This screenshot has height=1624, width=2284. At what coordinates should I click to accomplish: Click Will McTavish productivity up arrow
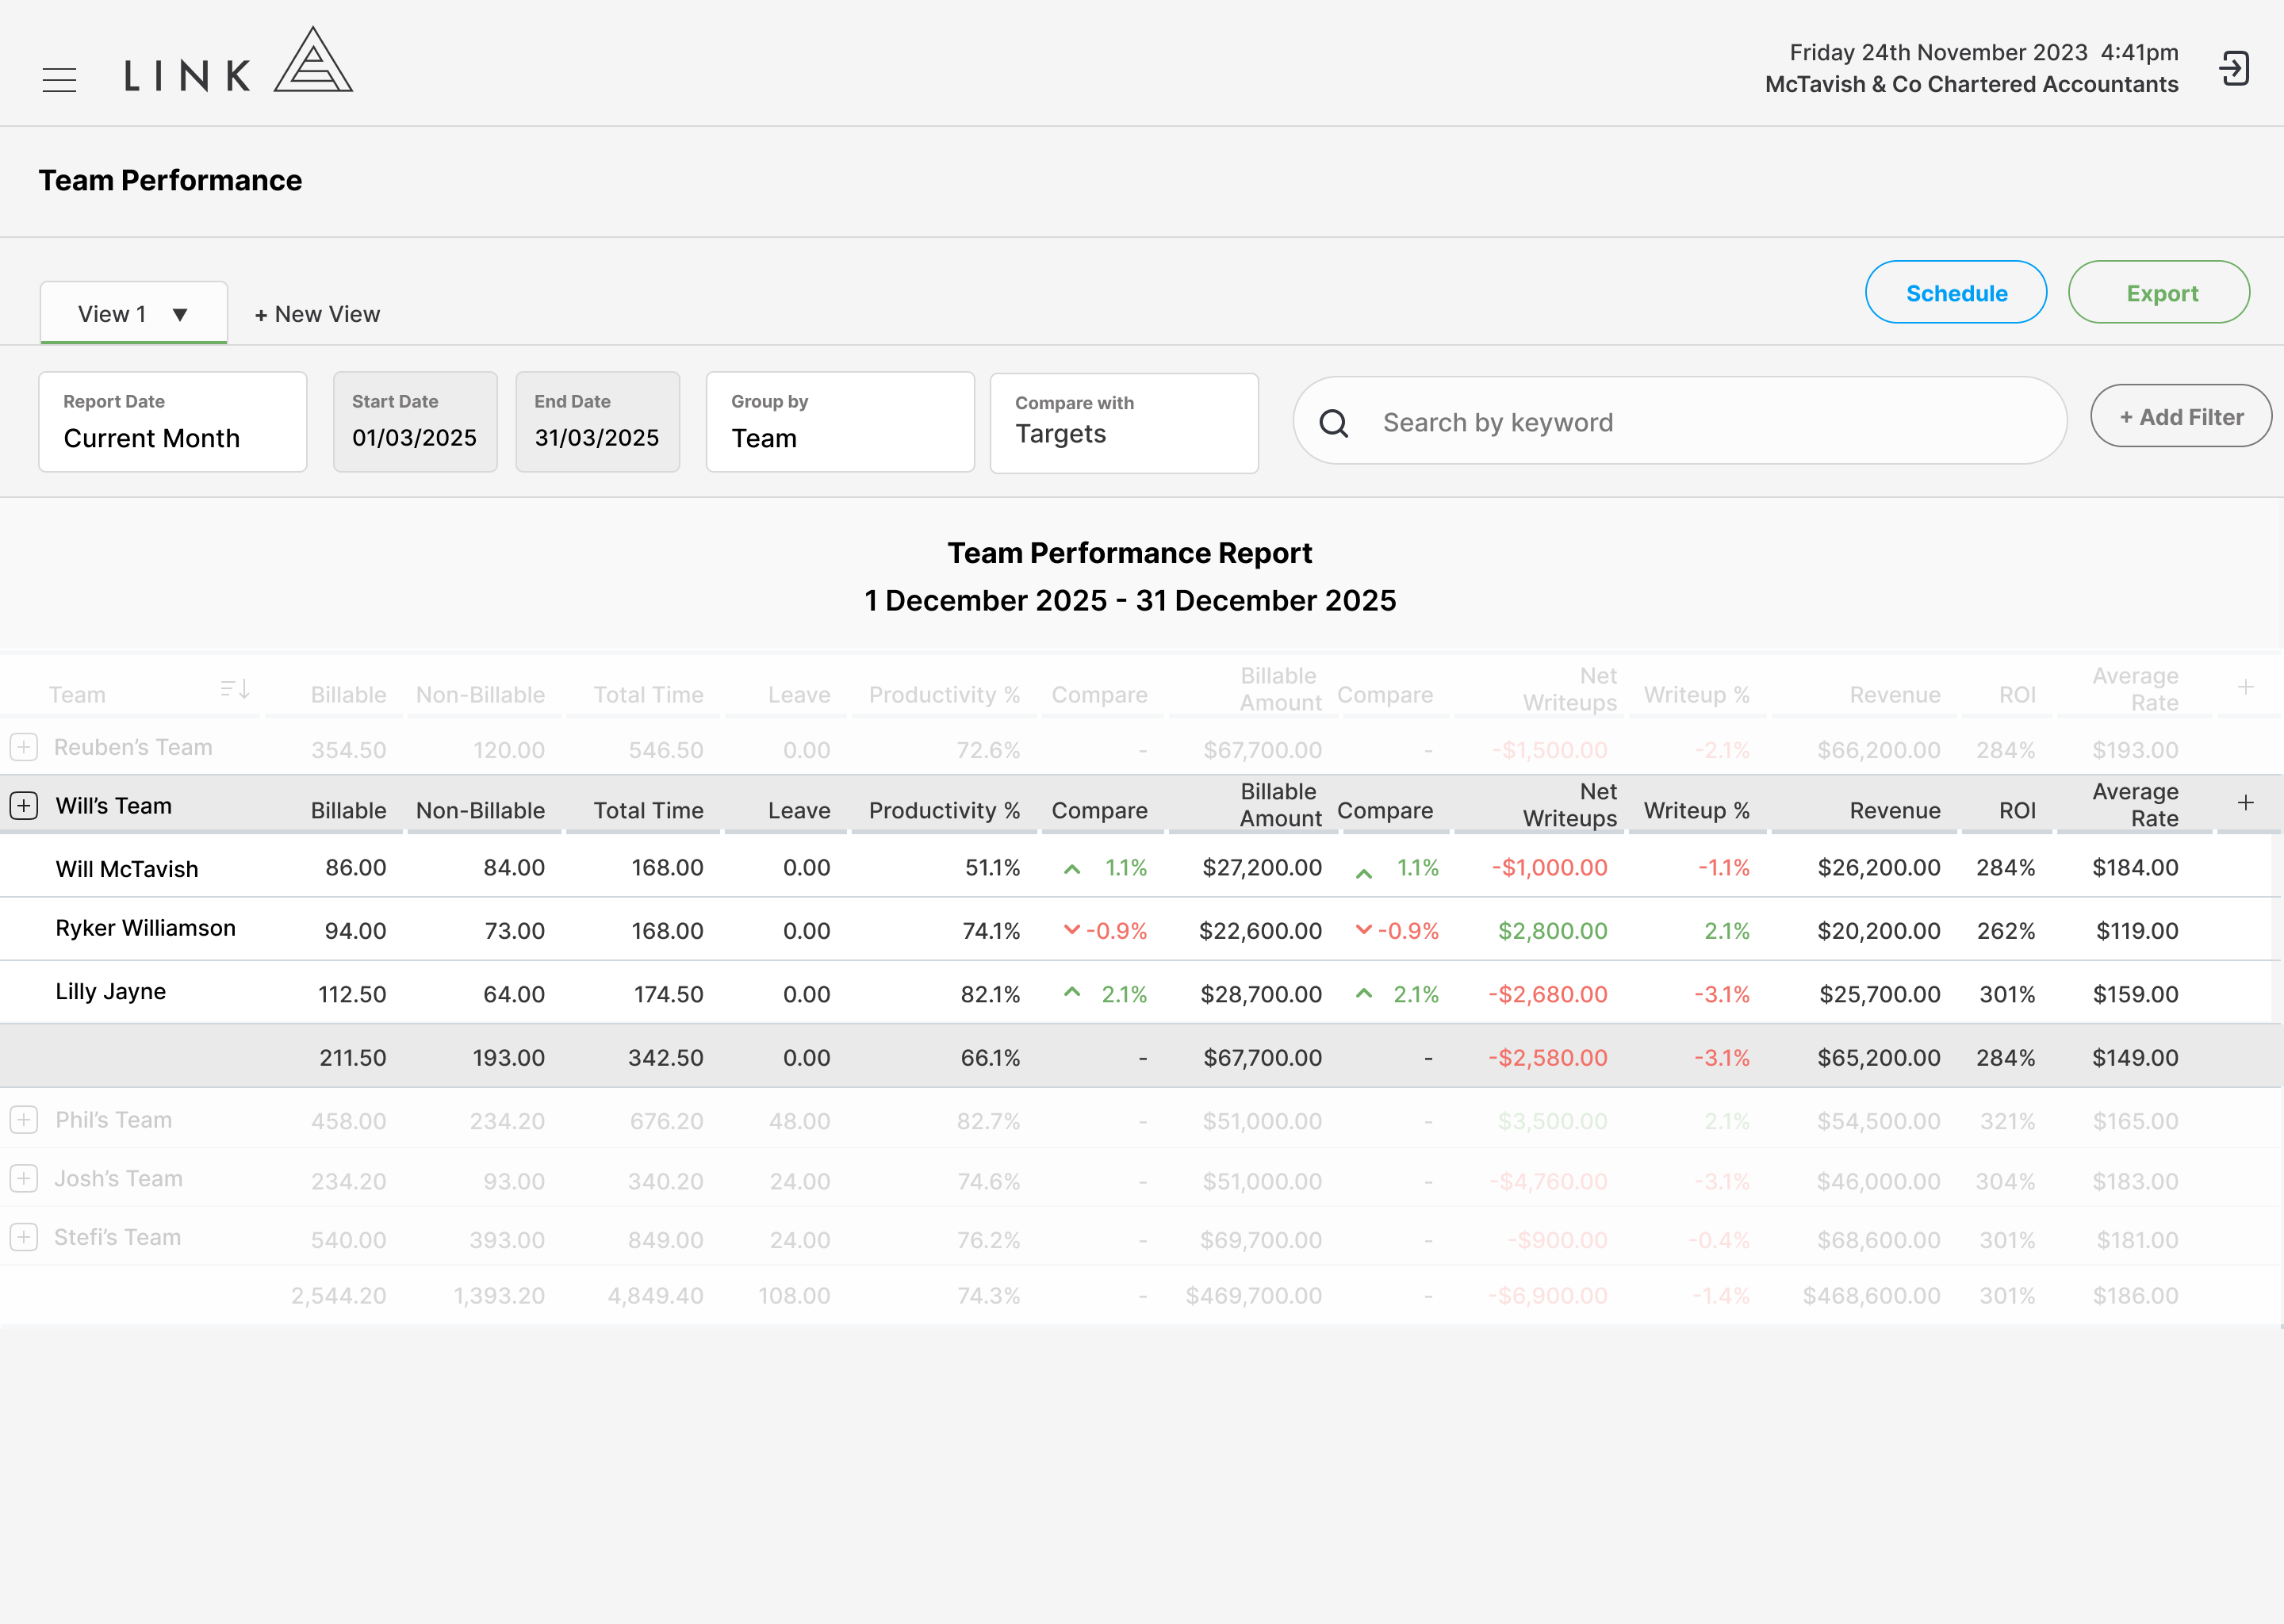1072,869
